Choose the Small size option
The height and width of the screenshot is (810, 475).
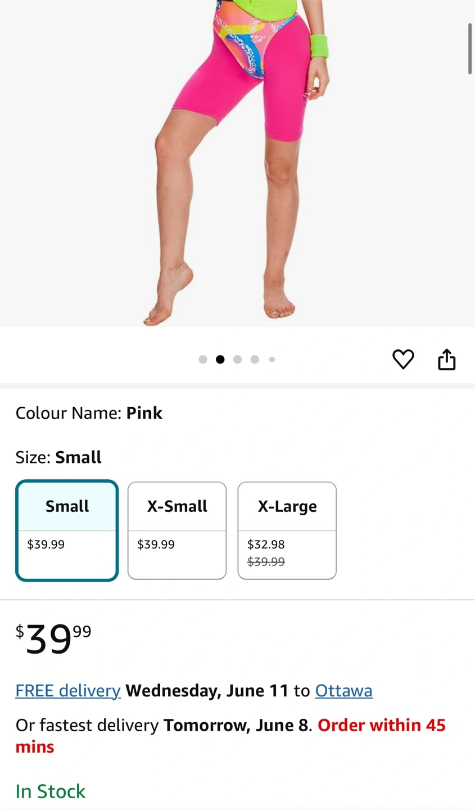coord(67,530)
